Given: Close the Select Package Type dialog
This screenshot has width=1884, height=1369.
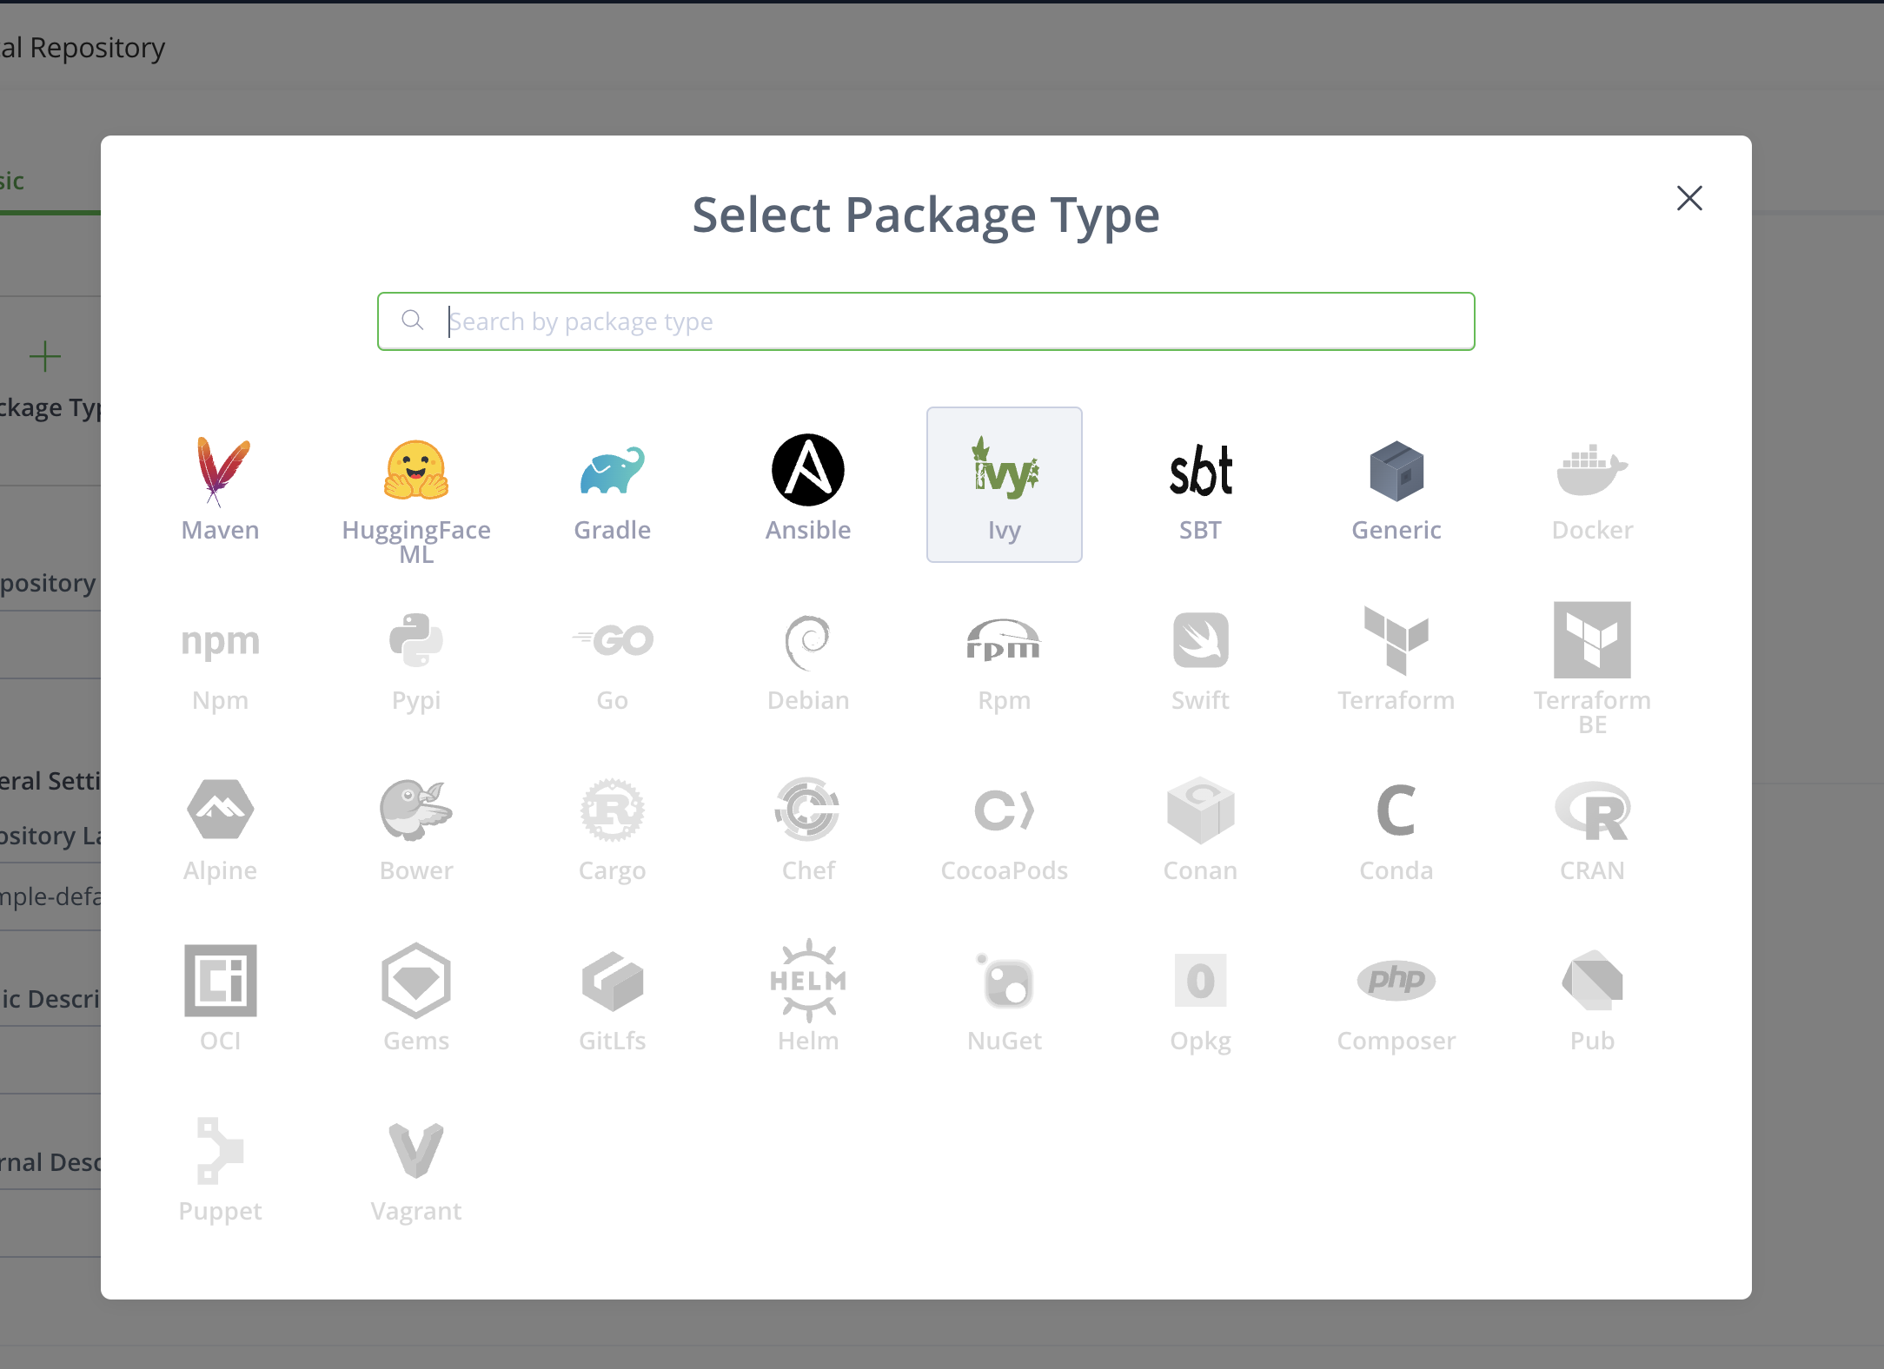Looking at the screenshot, I should click(x=1689, y=198).
